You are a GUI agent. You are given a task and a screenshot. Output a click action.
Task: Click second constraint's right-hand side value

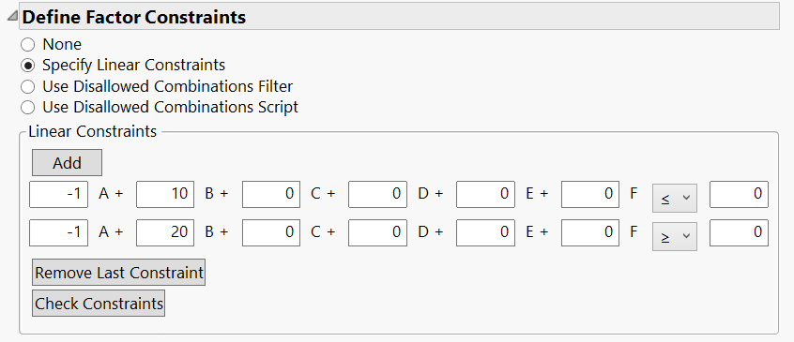click(739, 232)
